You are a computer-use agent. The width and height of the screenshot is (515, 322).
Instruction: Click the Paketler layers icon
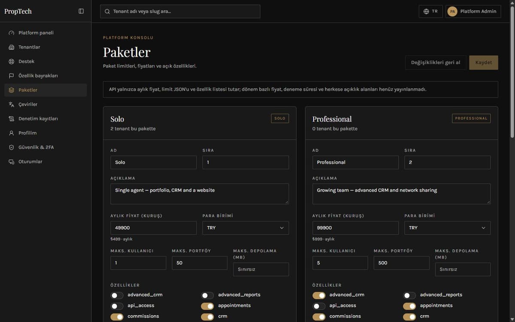pos(12,90)
